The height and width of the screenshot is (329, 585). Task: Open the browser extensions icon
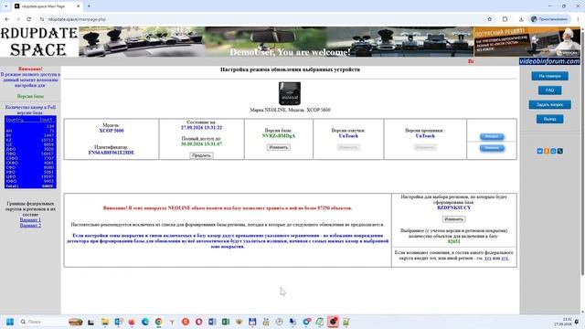coord(505,19)
